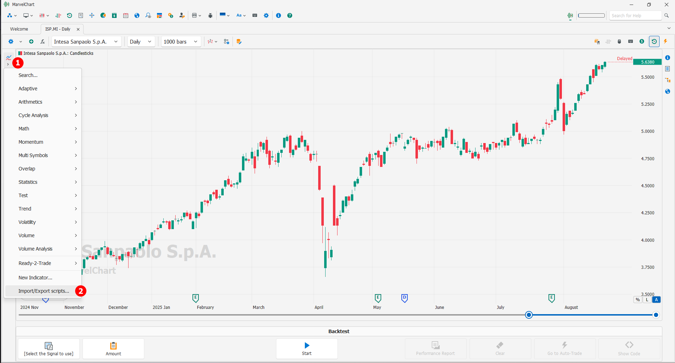Open the Momentum indicators submenu
The image size is (675, 363).
point(43,142)
